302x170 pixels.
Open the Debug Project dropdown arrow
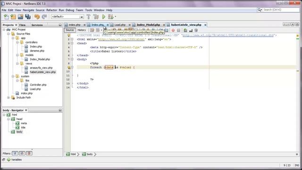[x=115, y=17]
